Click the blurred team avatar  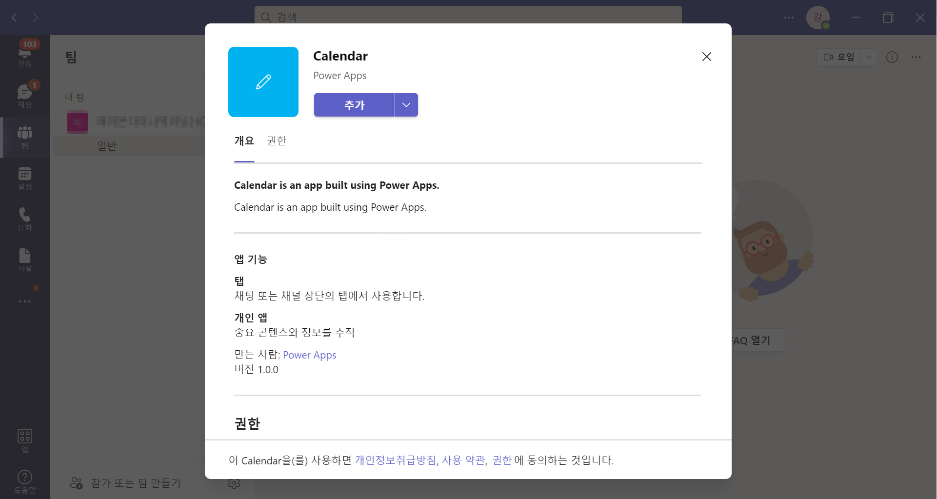[x=78, y=121]
